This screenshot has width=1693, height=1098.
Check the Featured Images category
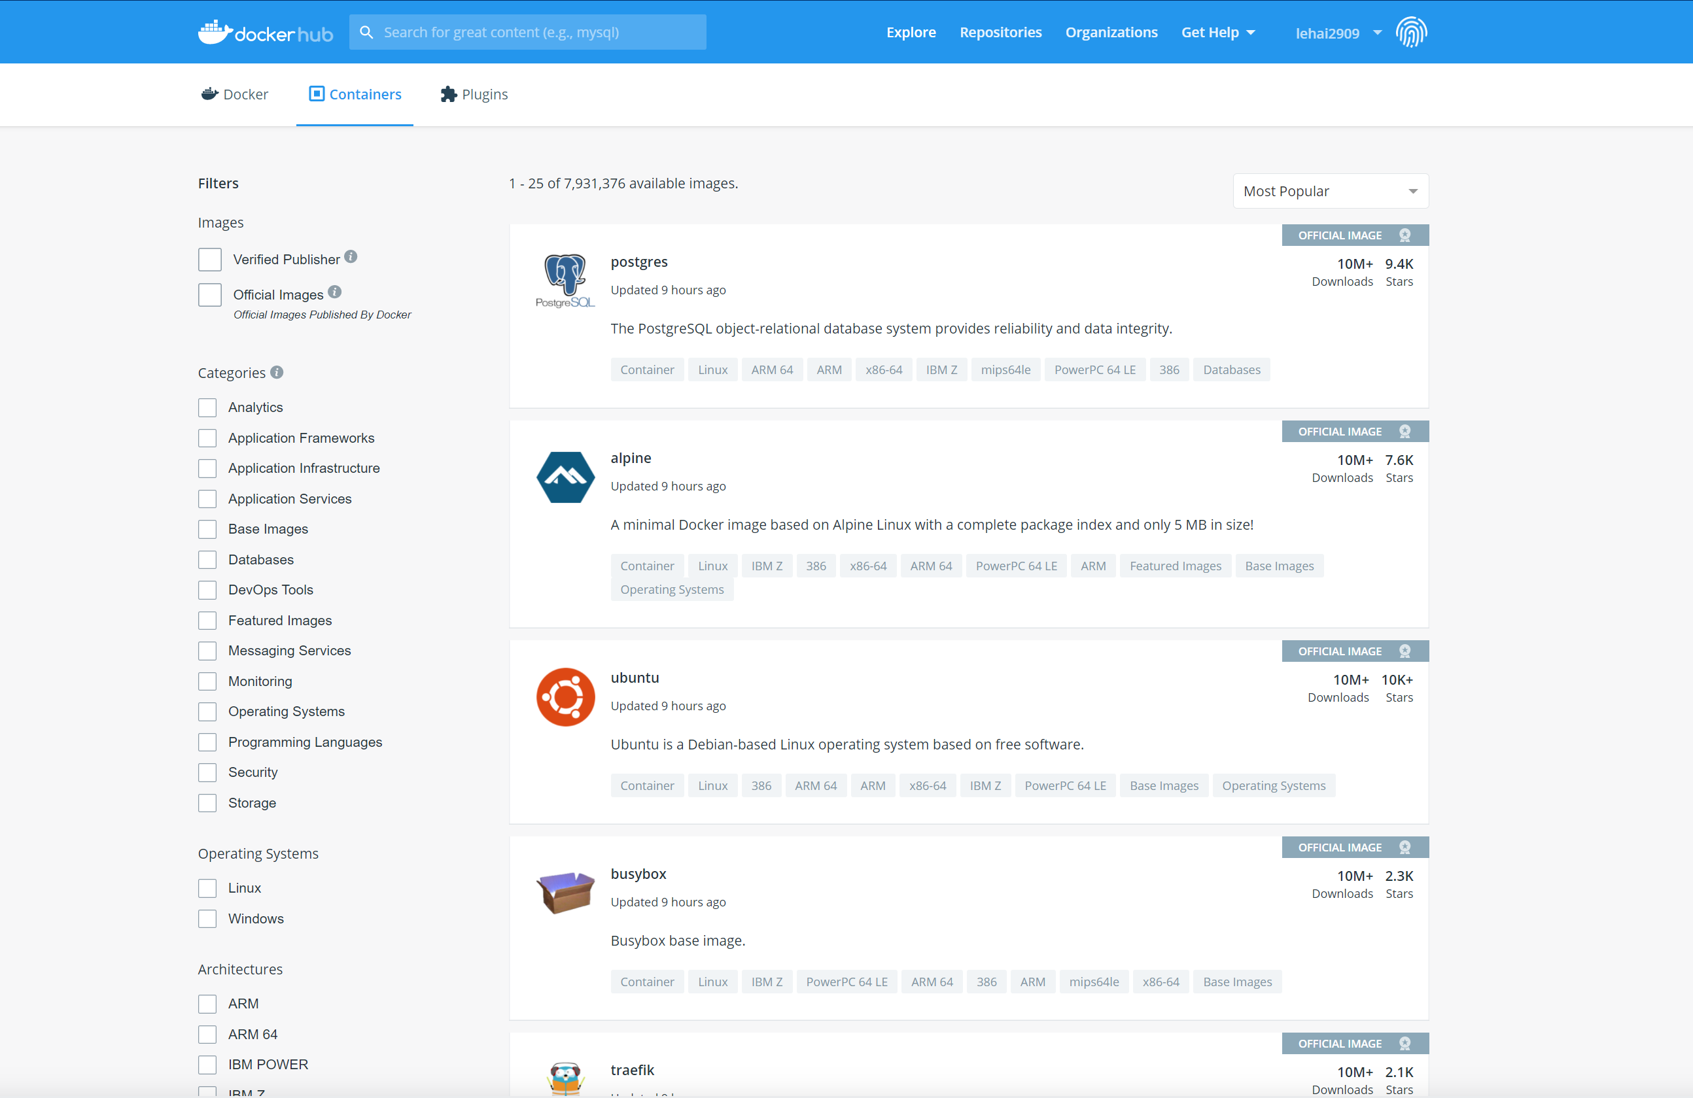[x=207, y=621]
